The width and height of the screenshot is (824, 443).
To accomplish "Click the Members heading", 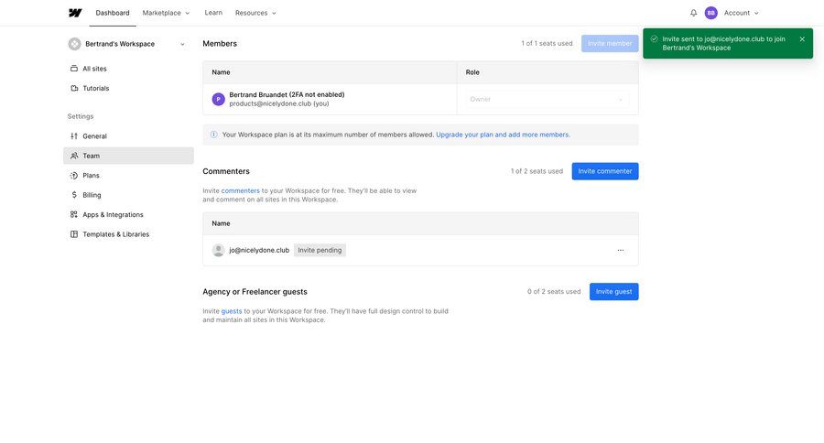I will click(220, 44).
